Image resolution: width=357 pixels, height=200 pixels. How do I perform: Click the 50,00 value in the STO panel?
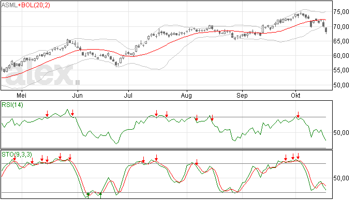click(x=341, y=178)
